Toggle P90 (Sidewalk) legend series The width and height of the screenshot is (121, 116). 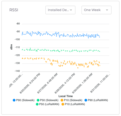(x=24, y=100)
